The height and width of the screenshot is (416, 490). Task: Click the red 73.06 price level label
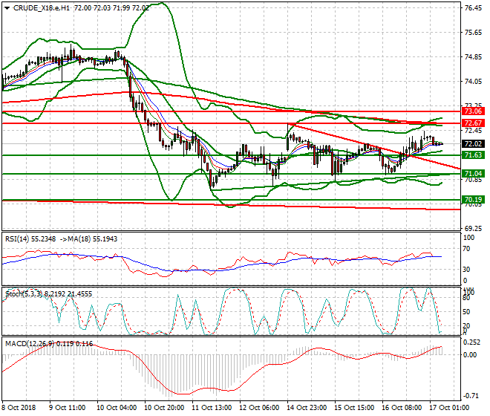(473, 111)
